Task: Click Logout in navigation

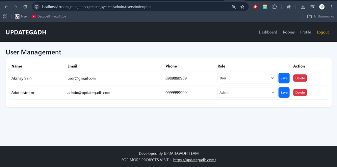Action: 323,32
